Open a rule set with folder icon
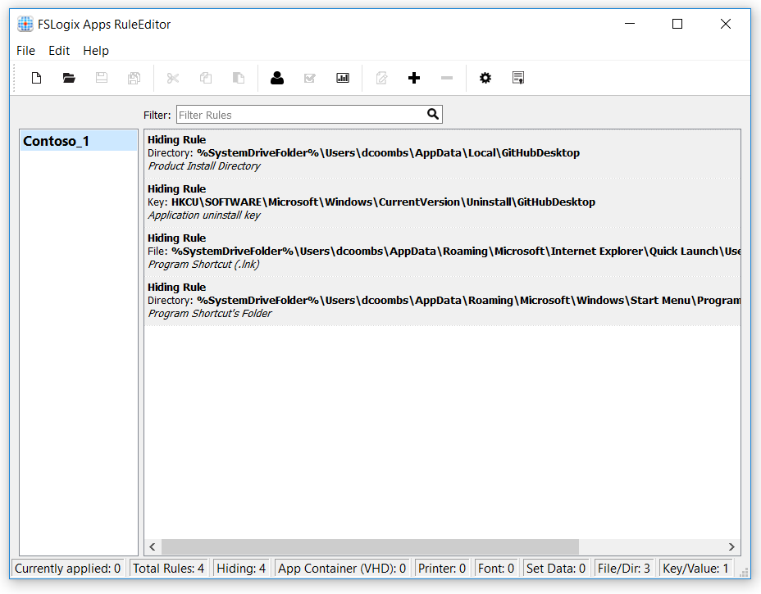 69,78
